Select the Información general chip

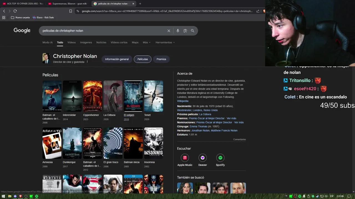pos(117,59)
